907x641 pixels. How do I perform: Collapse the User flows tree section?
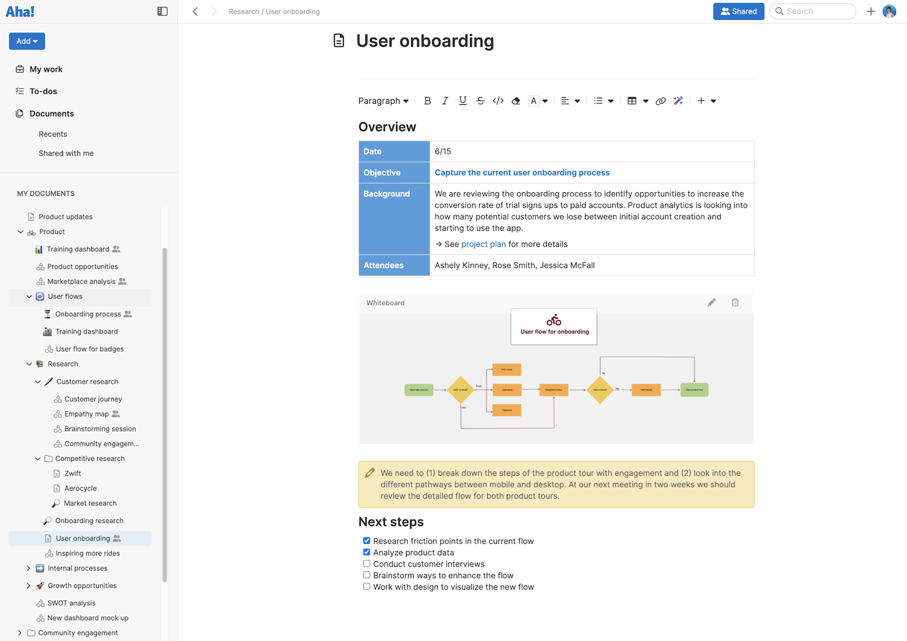29,296
